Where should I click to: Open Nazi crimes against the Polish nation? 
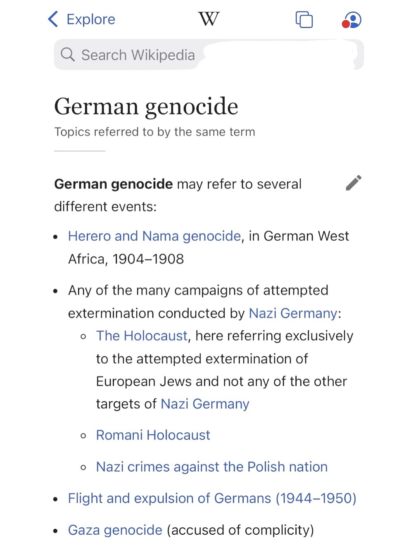[x=212, y=467]
